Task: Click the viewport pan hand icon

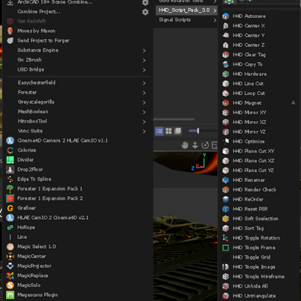Action: 185,145
